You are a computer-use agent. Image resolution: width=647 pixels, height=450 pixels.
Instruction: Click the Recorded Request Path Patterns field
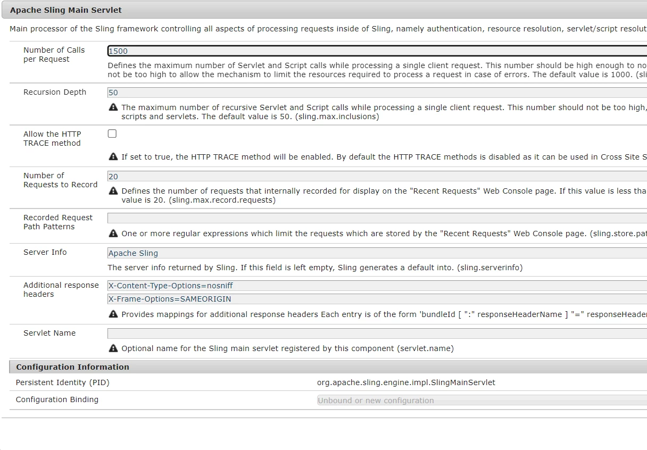point(377,218)
